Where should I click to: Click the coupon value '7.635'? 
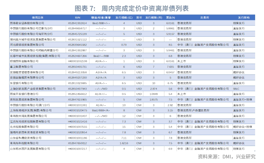pos(170,67)
